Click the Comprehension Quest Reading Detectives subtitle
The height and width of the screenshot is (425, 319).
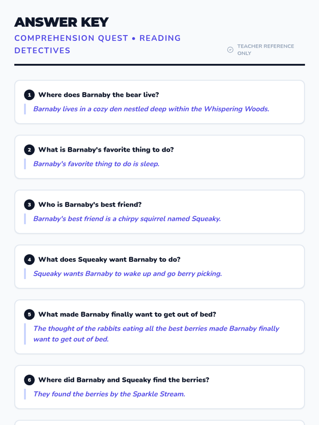pos(98,44)
